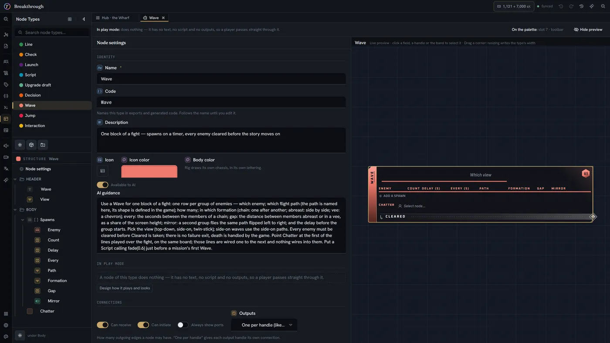Screen dimensions: 610x343
Task: Collapse the BODY folder in the structure tree
Action: tap(15, 210)
